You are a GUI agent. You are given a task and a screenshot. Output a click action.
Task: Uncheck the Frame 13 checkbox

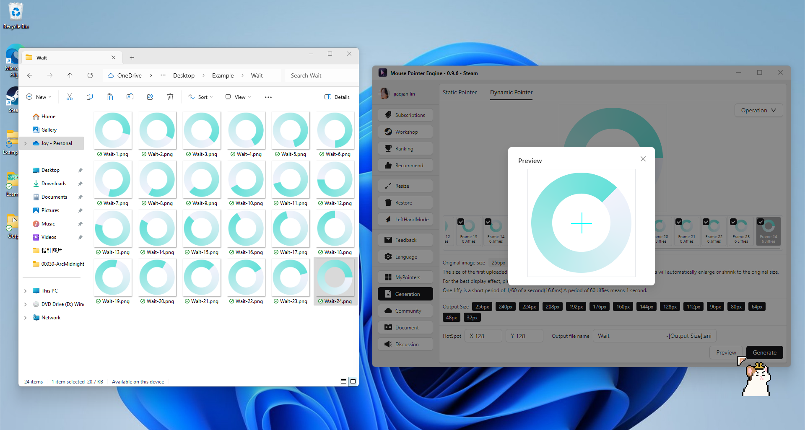461,222
